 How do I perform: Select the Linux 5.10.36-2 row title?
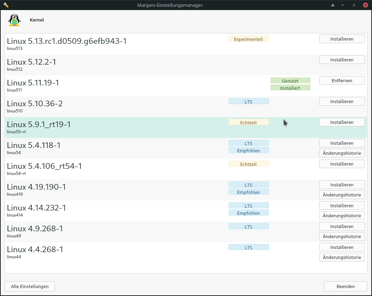35,104
